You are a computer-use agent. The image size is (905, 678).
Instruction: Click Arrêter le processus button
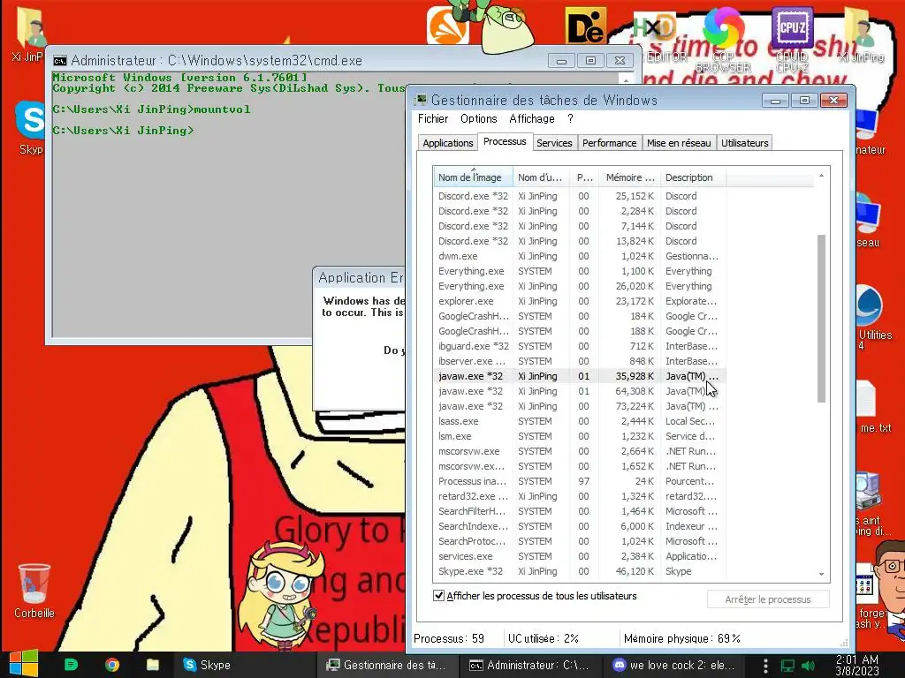tap(768, 599)
